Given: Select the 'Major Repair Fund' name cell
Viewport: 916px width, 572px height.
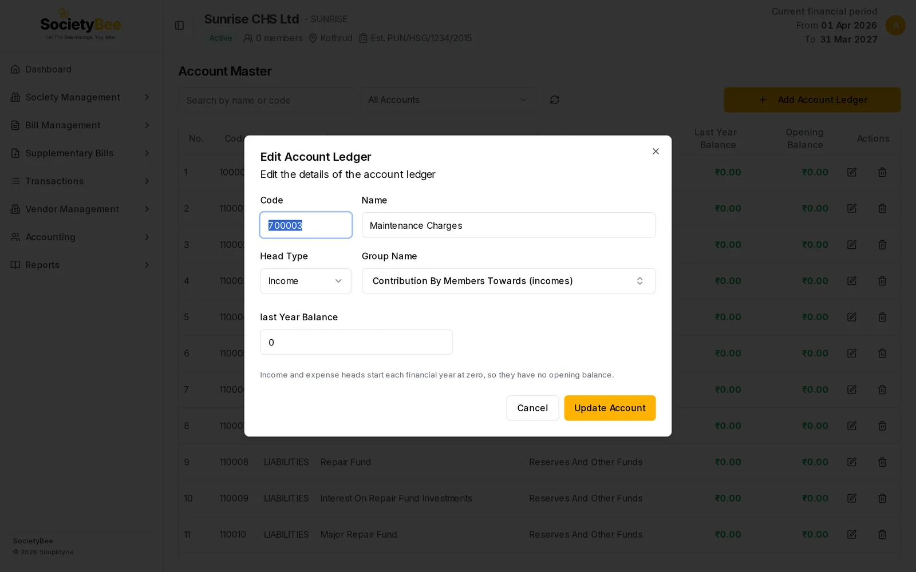Looking at the screenshot, I should tap(358, 534).
